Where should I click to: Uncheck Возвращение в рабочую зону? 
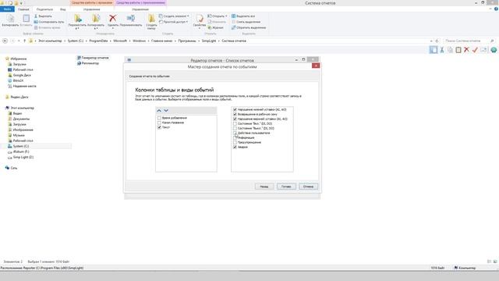point(235,114)
